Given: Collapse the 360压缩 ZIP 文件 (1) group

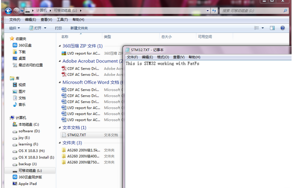Looking at the screenshot, I should click(x=59, y=46).
